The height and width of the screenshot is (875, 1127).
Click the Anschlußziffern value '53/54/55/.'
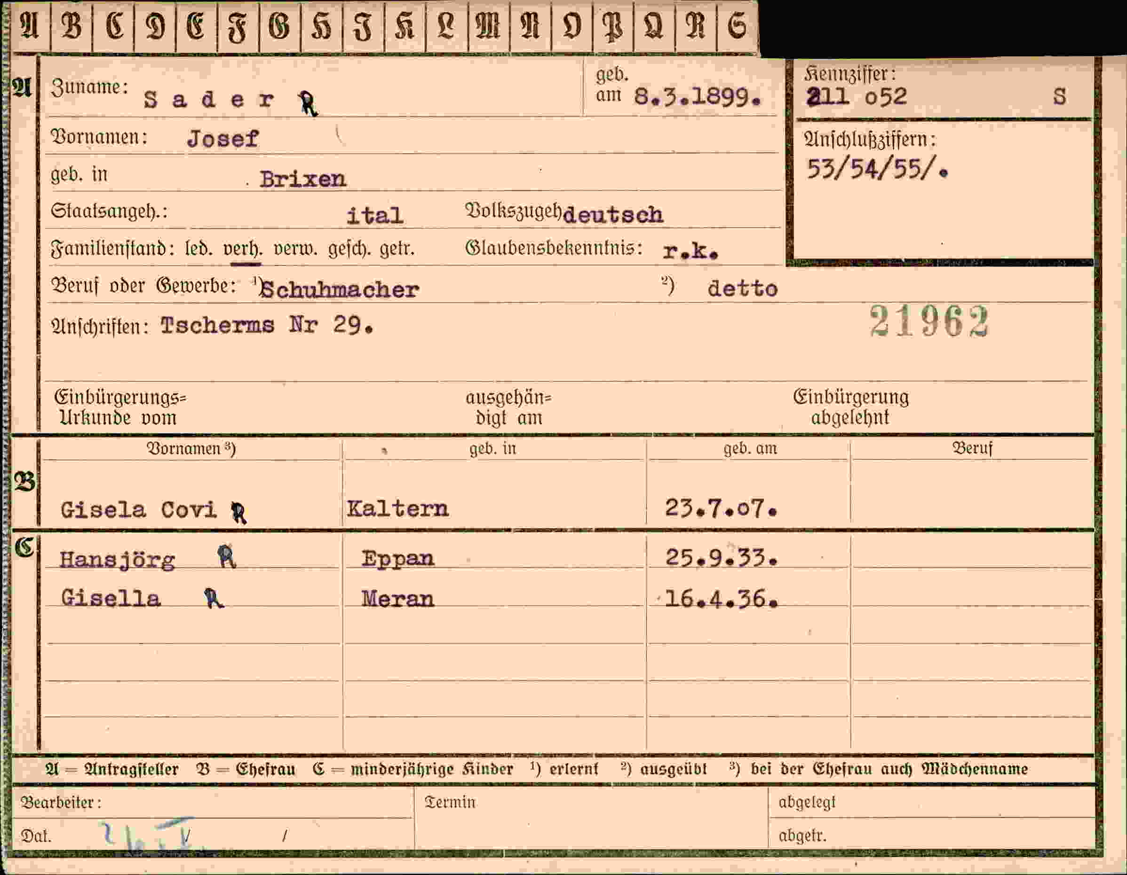[877, 169]
